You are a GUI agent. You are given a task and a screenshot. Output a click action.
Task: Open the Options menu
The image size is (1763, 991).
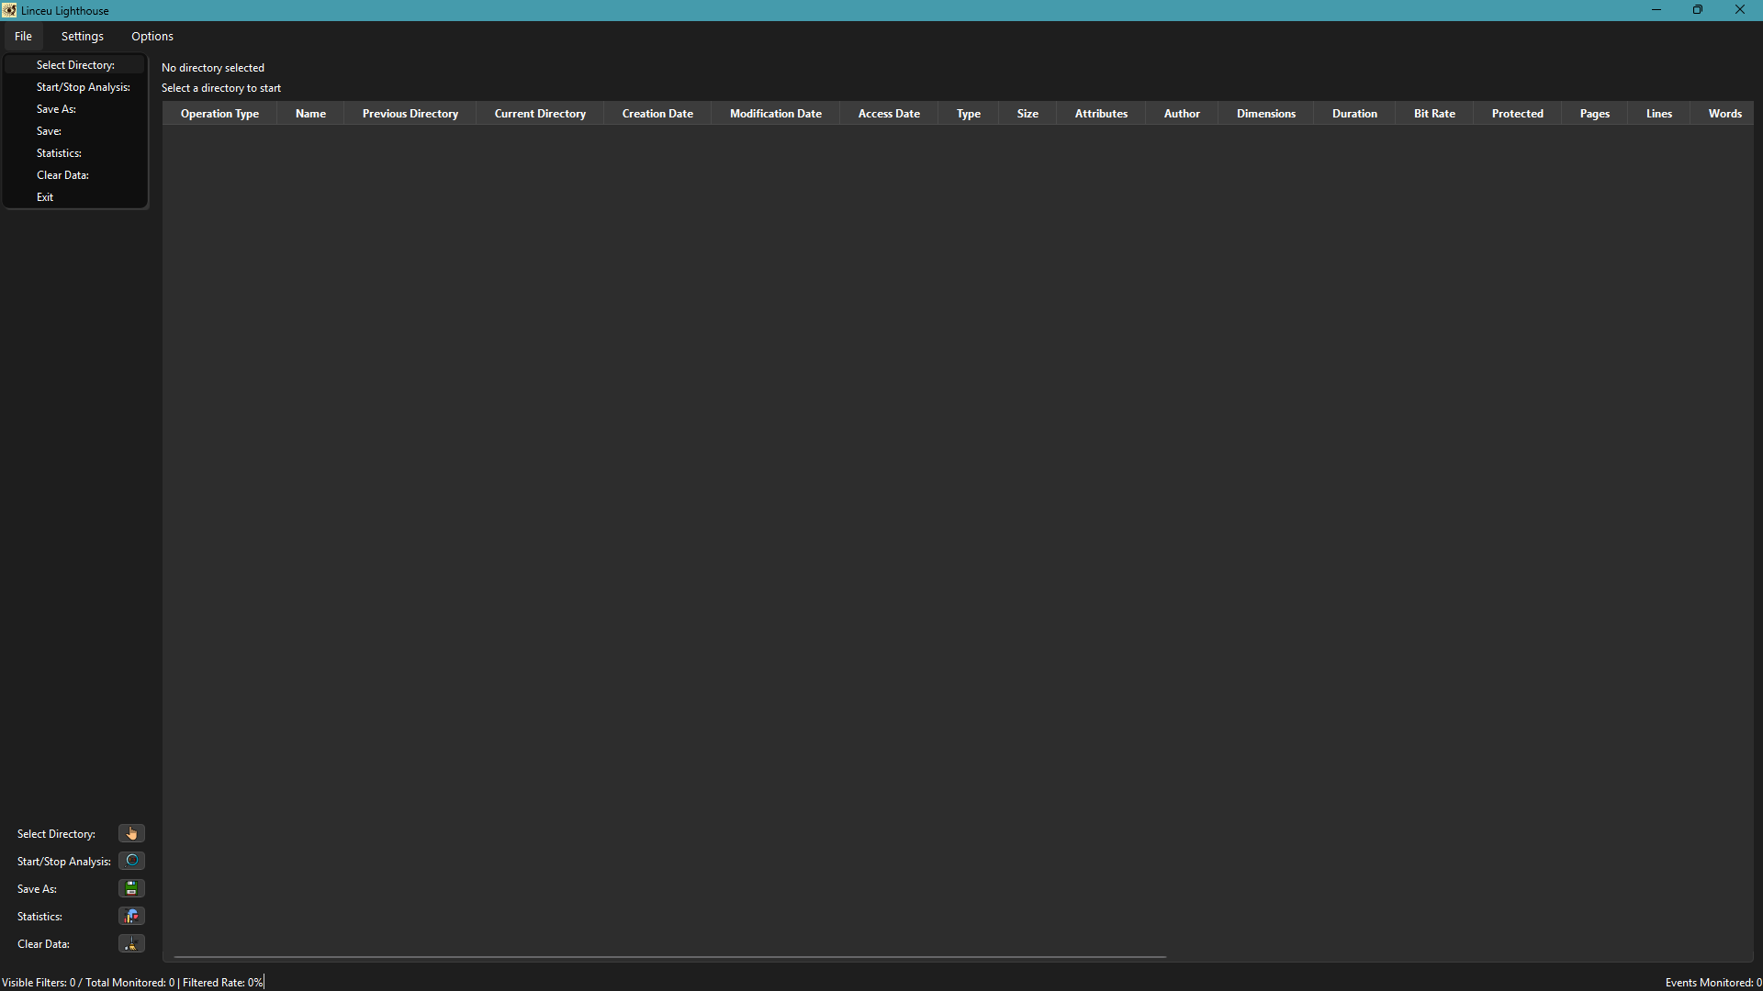(x=152, y=36)
